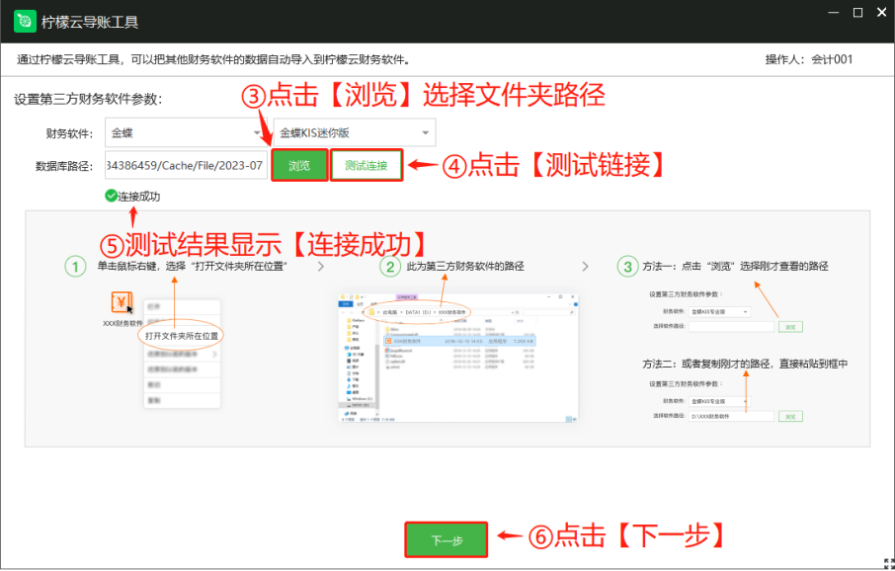Click the step 2 circled number in guide
The image size is (895, 571).
pyautogui.click(x=390, y=266)
